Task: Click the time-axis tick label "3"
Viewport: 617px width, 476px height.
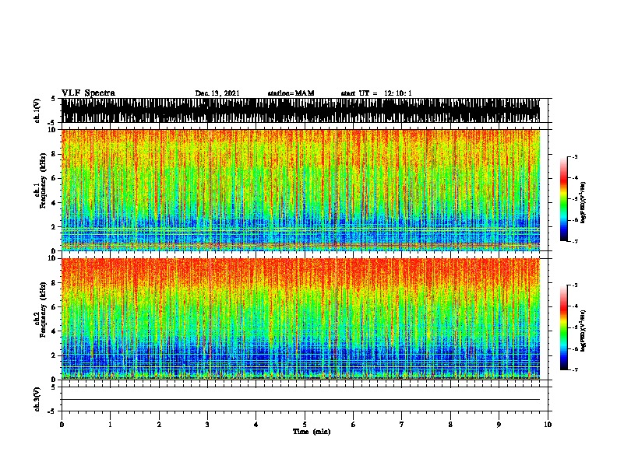Action: click(207, 425)
